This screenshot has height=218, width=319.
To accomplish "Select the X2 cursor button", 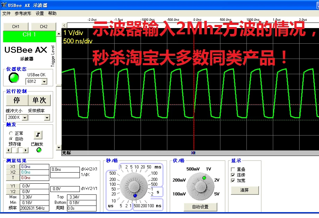I will [13, 172].
